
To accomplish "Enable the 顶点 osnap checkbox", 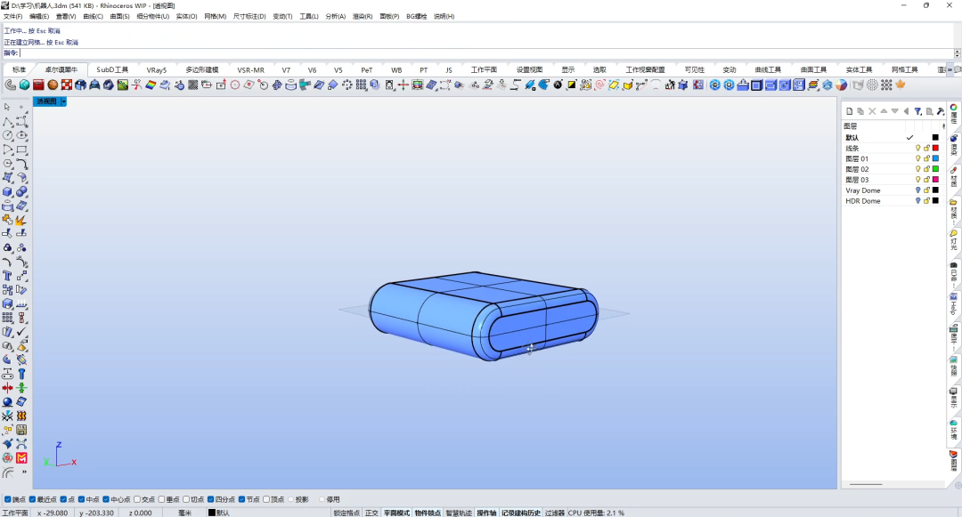I will (x=266, y=500).
